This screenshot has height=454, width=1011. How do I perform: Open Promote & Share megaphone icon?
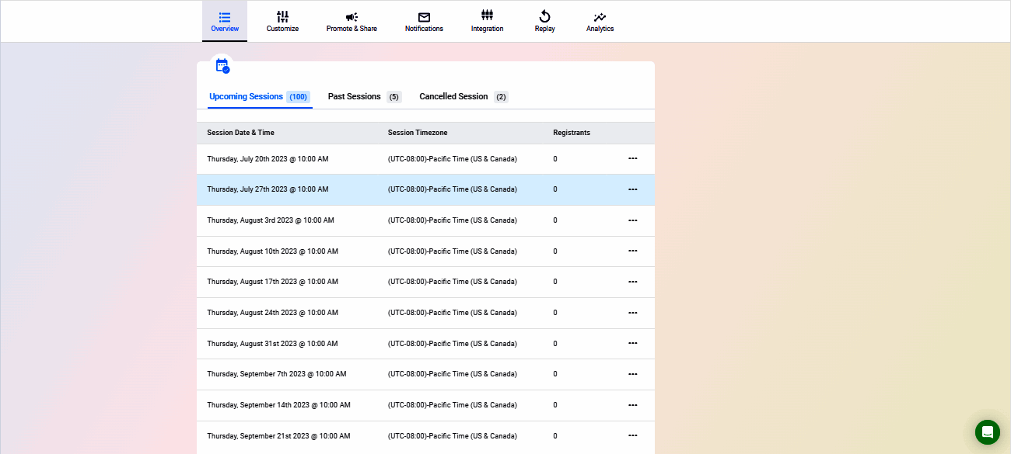click(x=352, y=17)
